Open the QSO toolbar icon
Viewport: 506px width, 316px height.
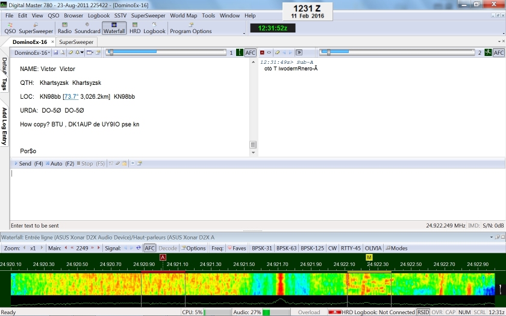coord(10,28)
